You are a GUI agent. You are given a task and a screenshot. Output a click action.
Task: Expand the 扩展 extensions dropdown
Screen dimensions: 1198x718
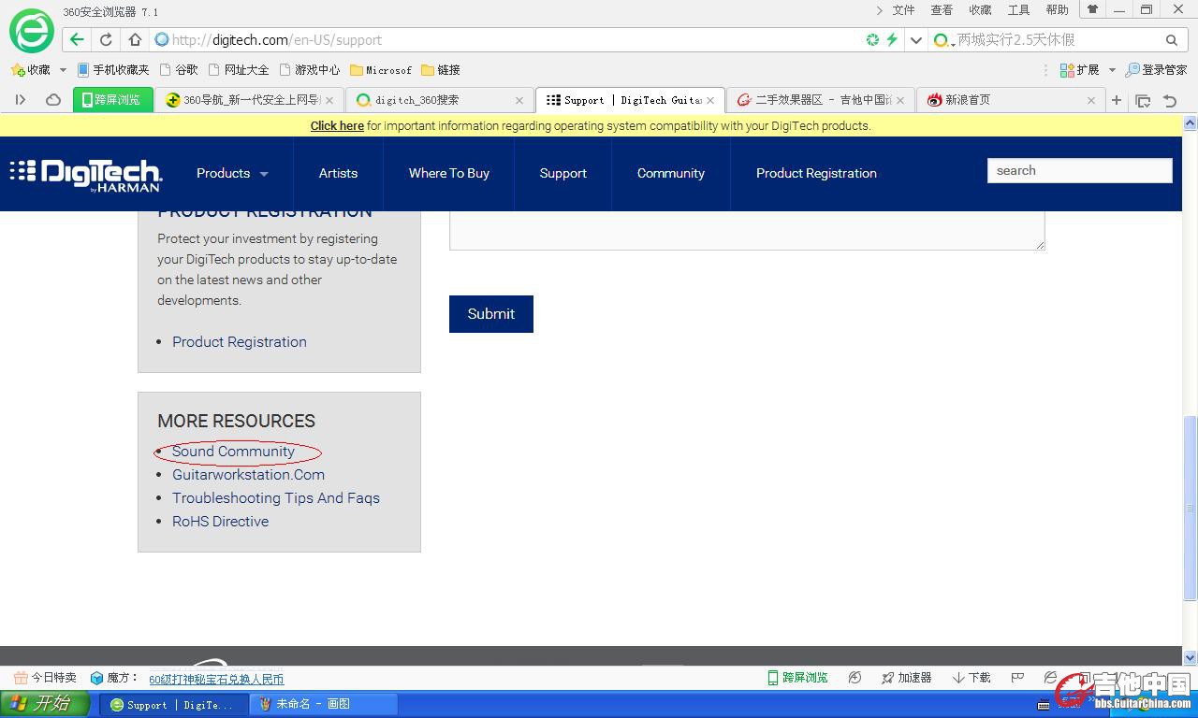click(1112, 70)
